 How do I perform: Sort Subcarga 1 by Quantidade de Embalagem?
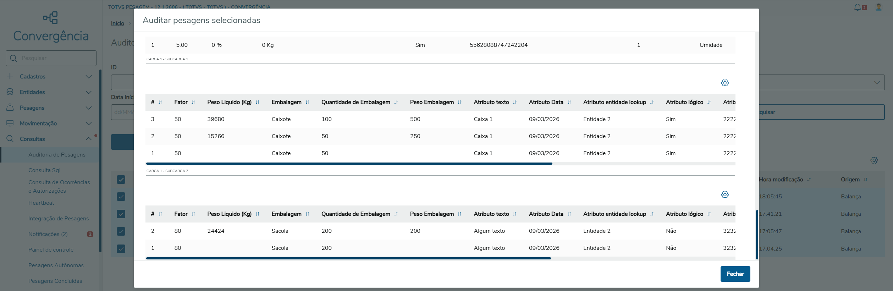[x=396, y=102]
